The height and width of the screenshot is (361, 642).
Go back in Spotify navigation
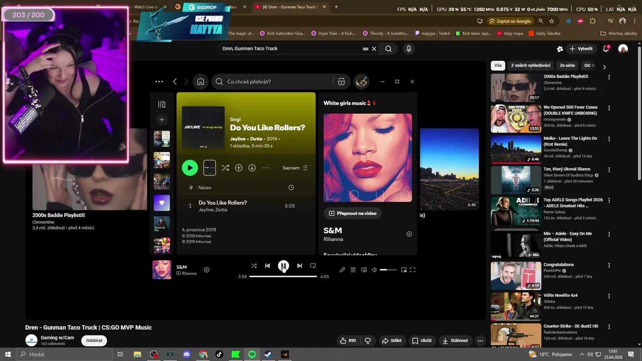[175, 82]
